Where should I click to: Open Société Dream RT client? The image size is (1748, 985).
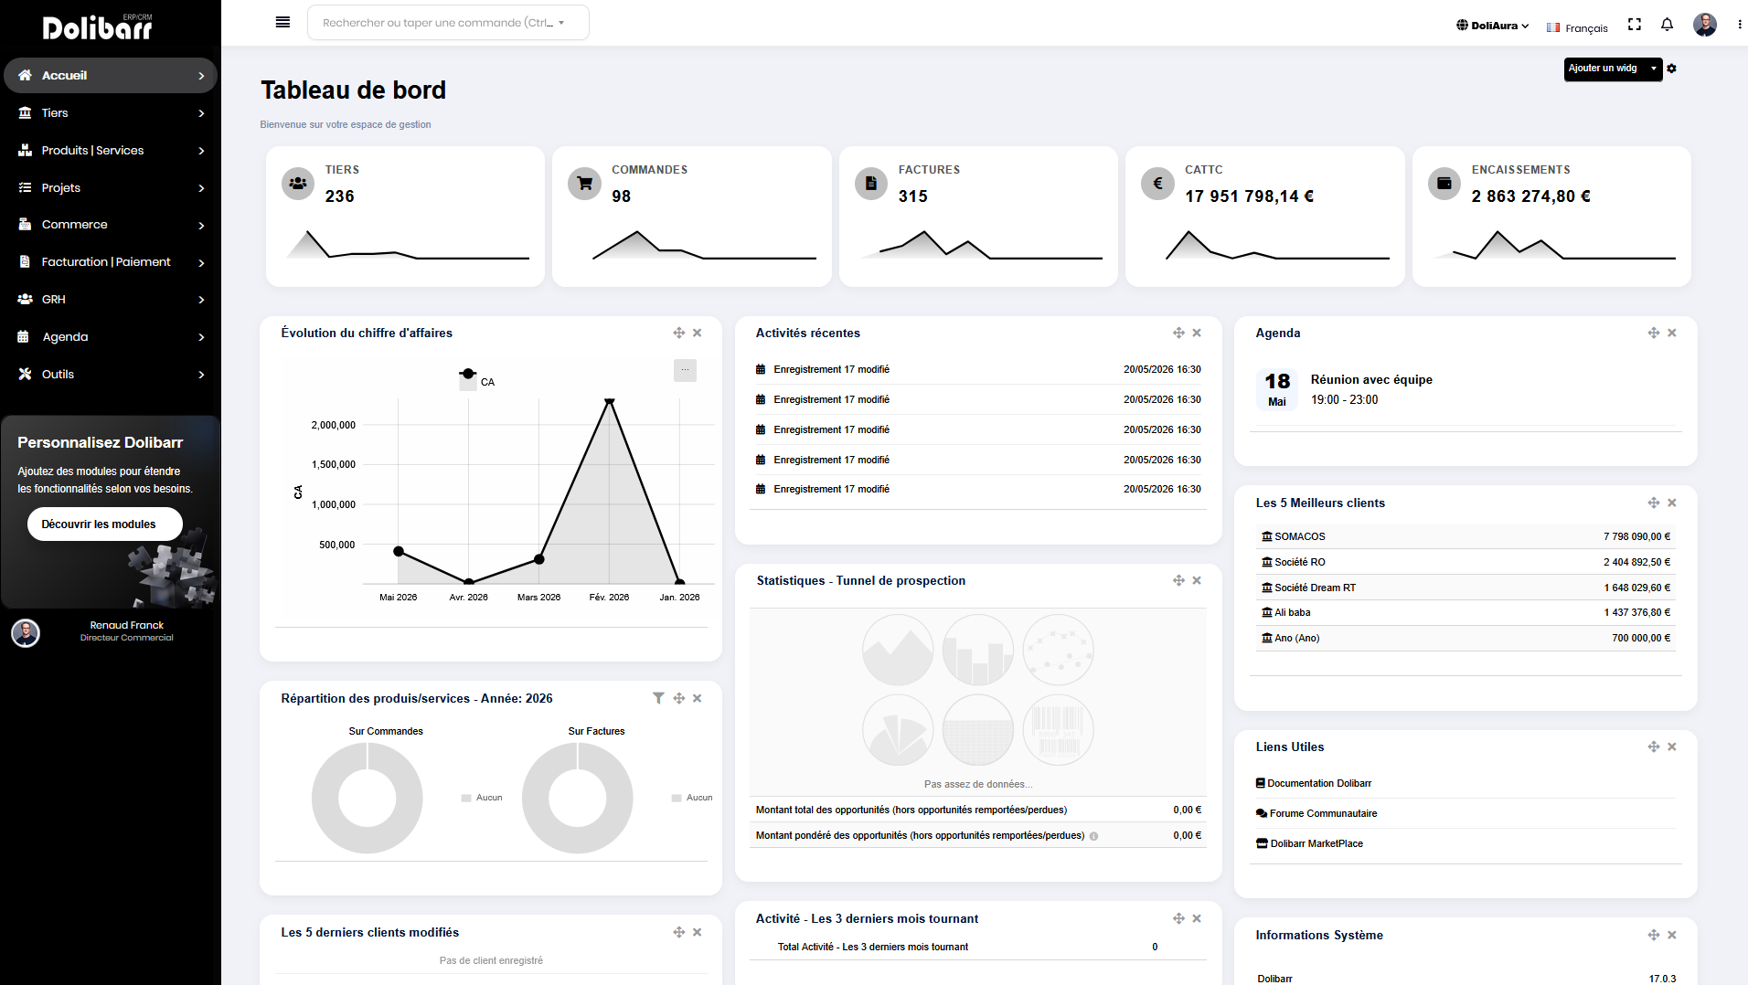1309,588
